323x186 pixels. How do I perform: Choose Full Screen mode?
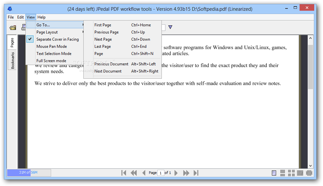(x=55, y=61)
